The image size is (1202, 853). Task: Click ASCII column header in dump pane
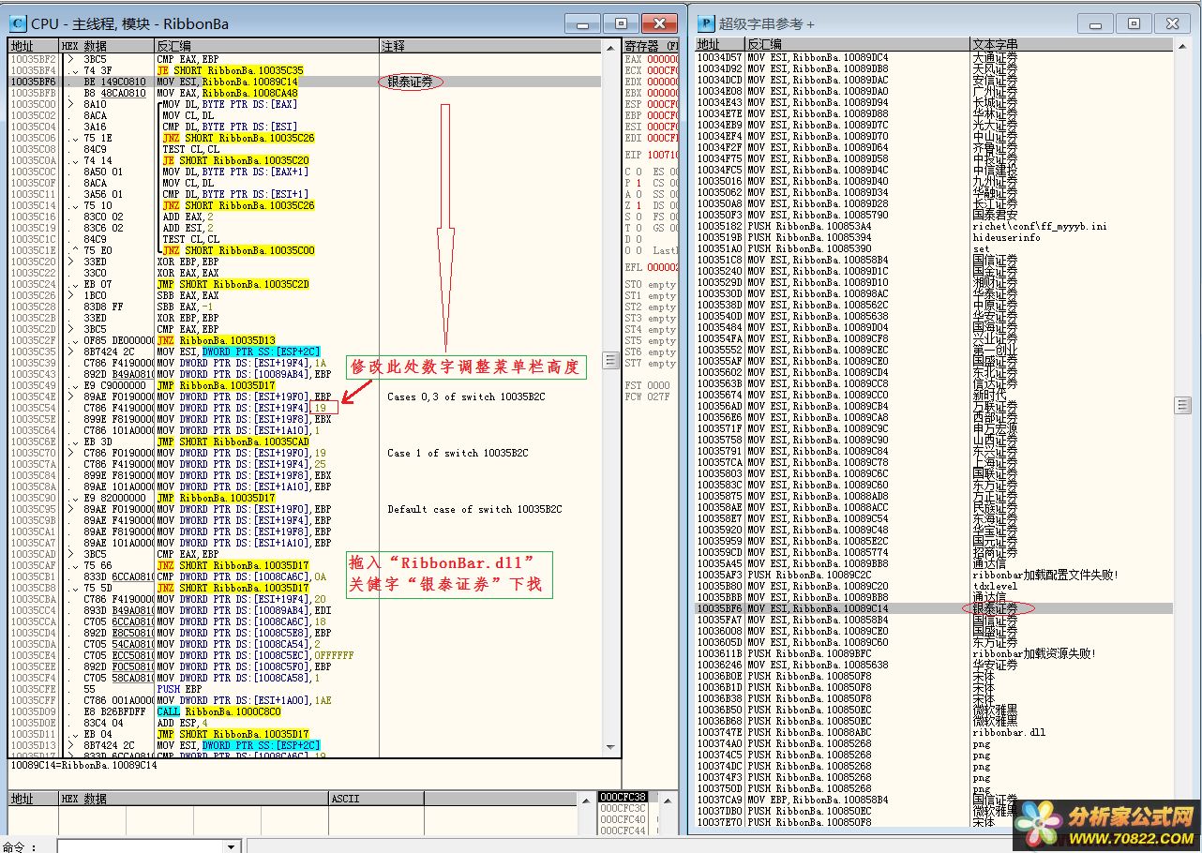pos(375,799)
